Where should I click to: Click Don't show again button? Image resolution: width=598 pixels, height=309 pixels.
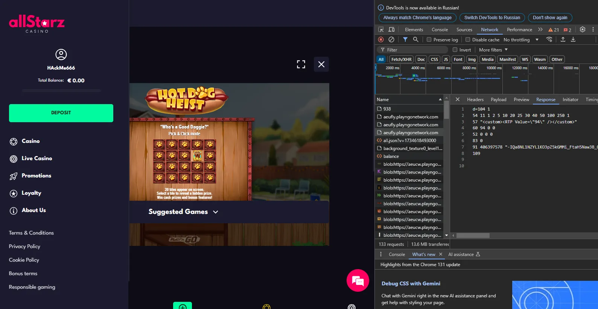click(550, 18)
